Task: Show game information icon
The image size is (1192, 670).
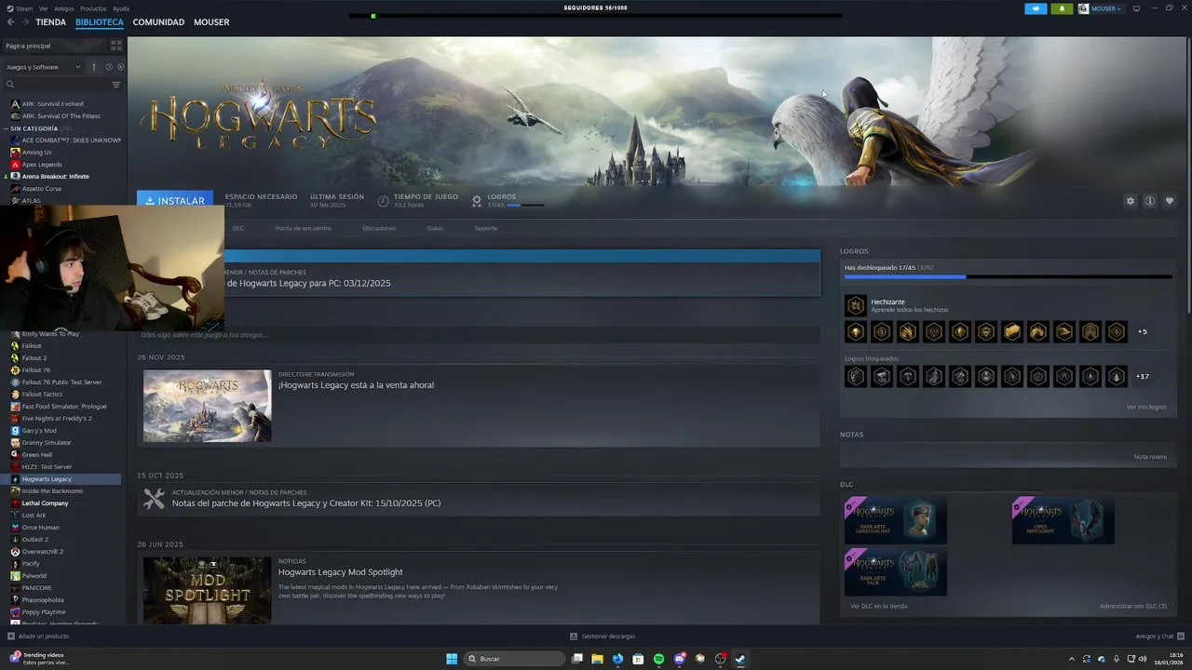Action: pos(1150,201)
